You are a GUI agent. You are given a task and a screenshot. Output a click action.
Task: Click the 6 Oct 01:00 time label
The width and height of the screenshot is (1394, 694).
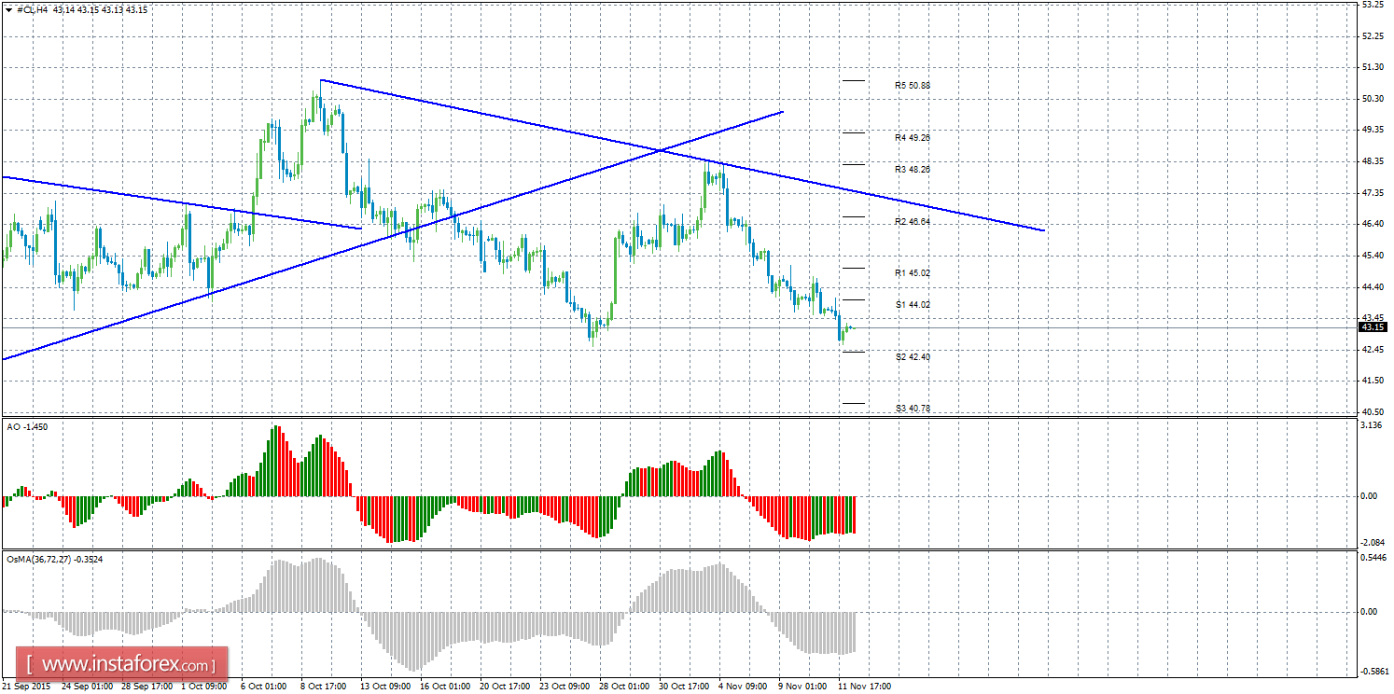(x=263, y=687)
